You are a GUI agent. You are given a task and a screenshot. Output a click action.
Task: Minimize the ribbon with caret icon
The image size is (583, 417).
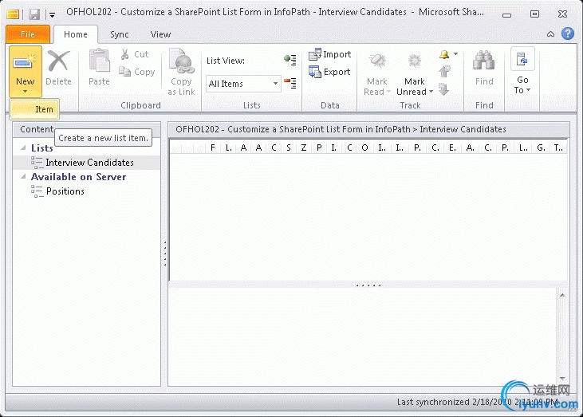coord(550,34)
